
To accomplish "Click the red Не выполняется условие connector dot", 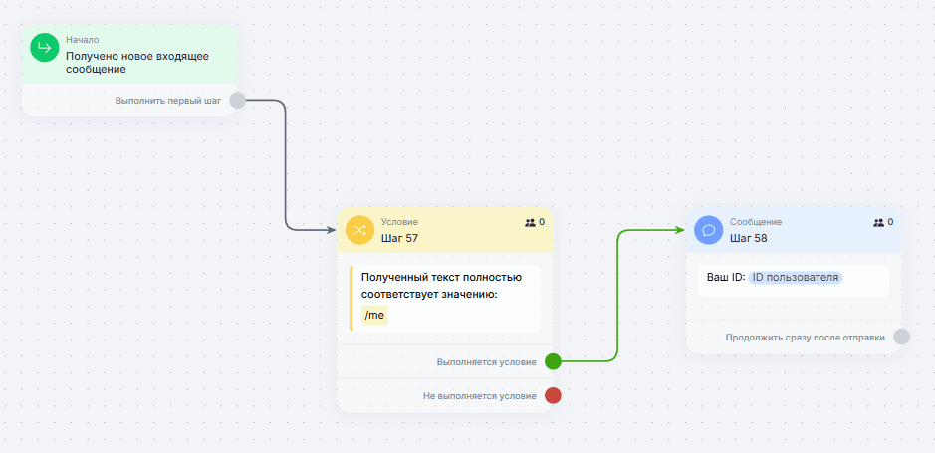I will point(554,395).
